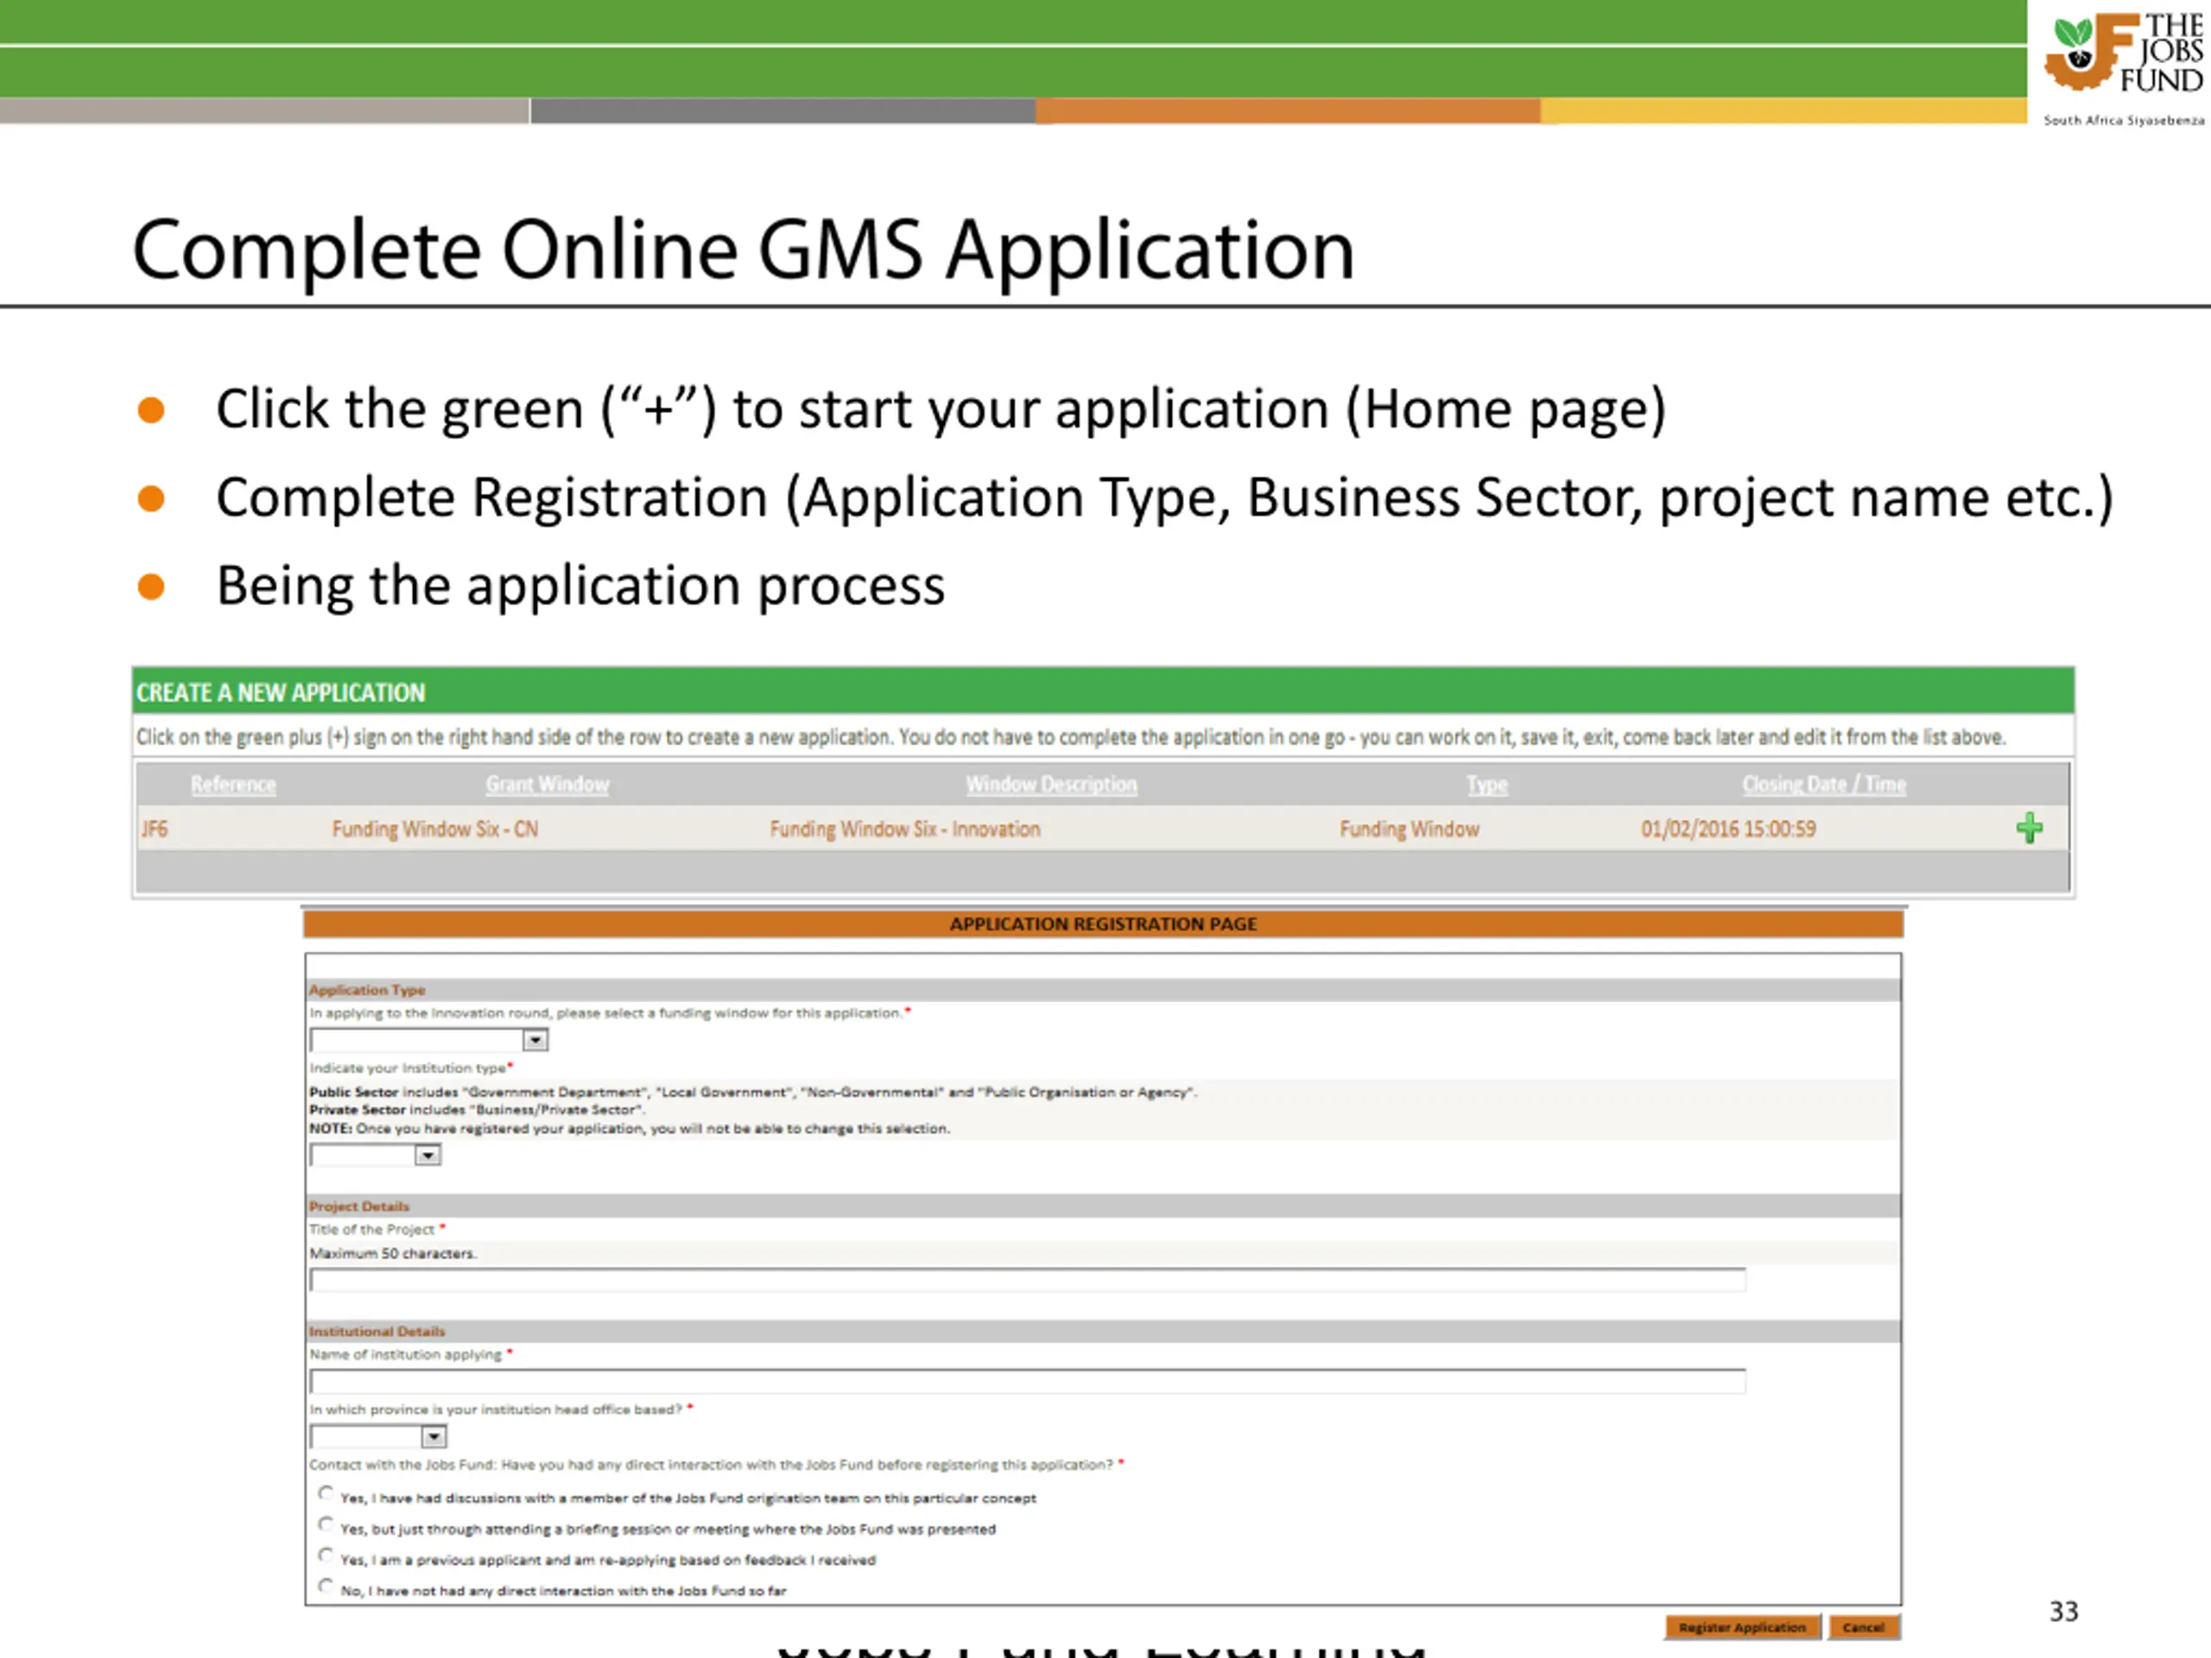Sort by Reference column header
The height and width of the screenshot is (1658, 2211).
coord(233,784)
